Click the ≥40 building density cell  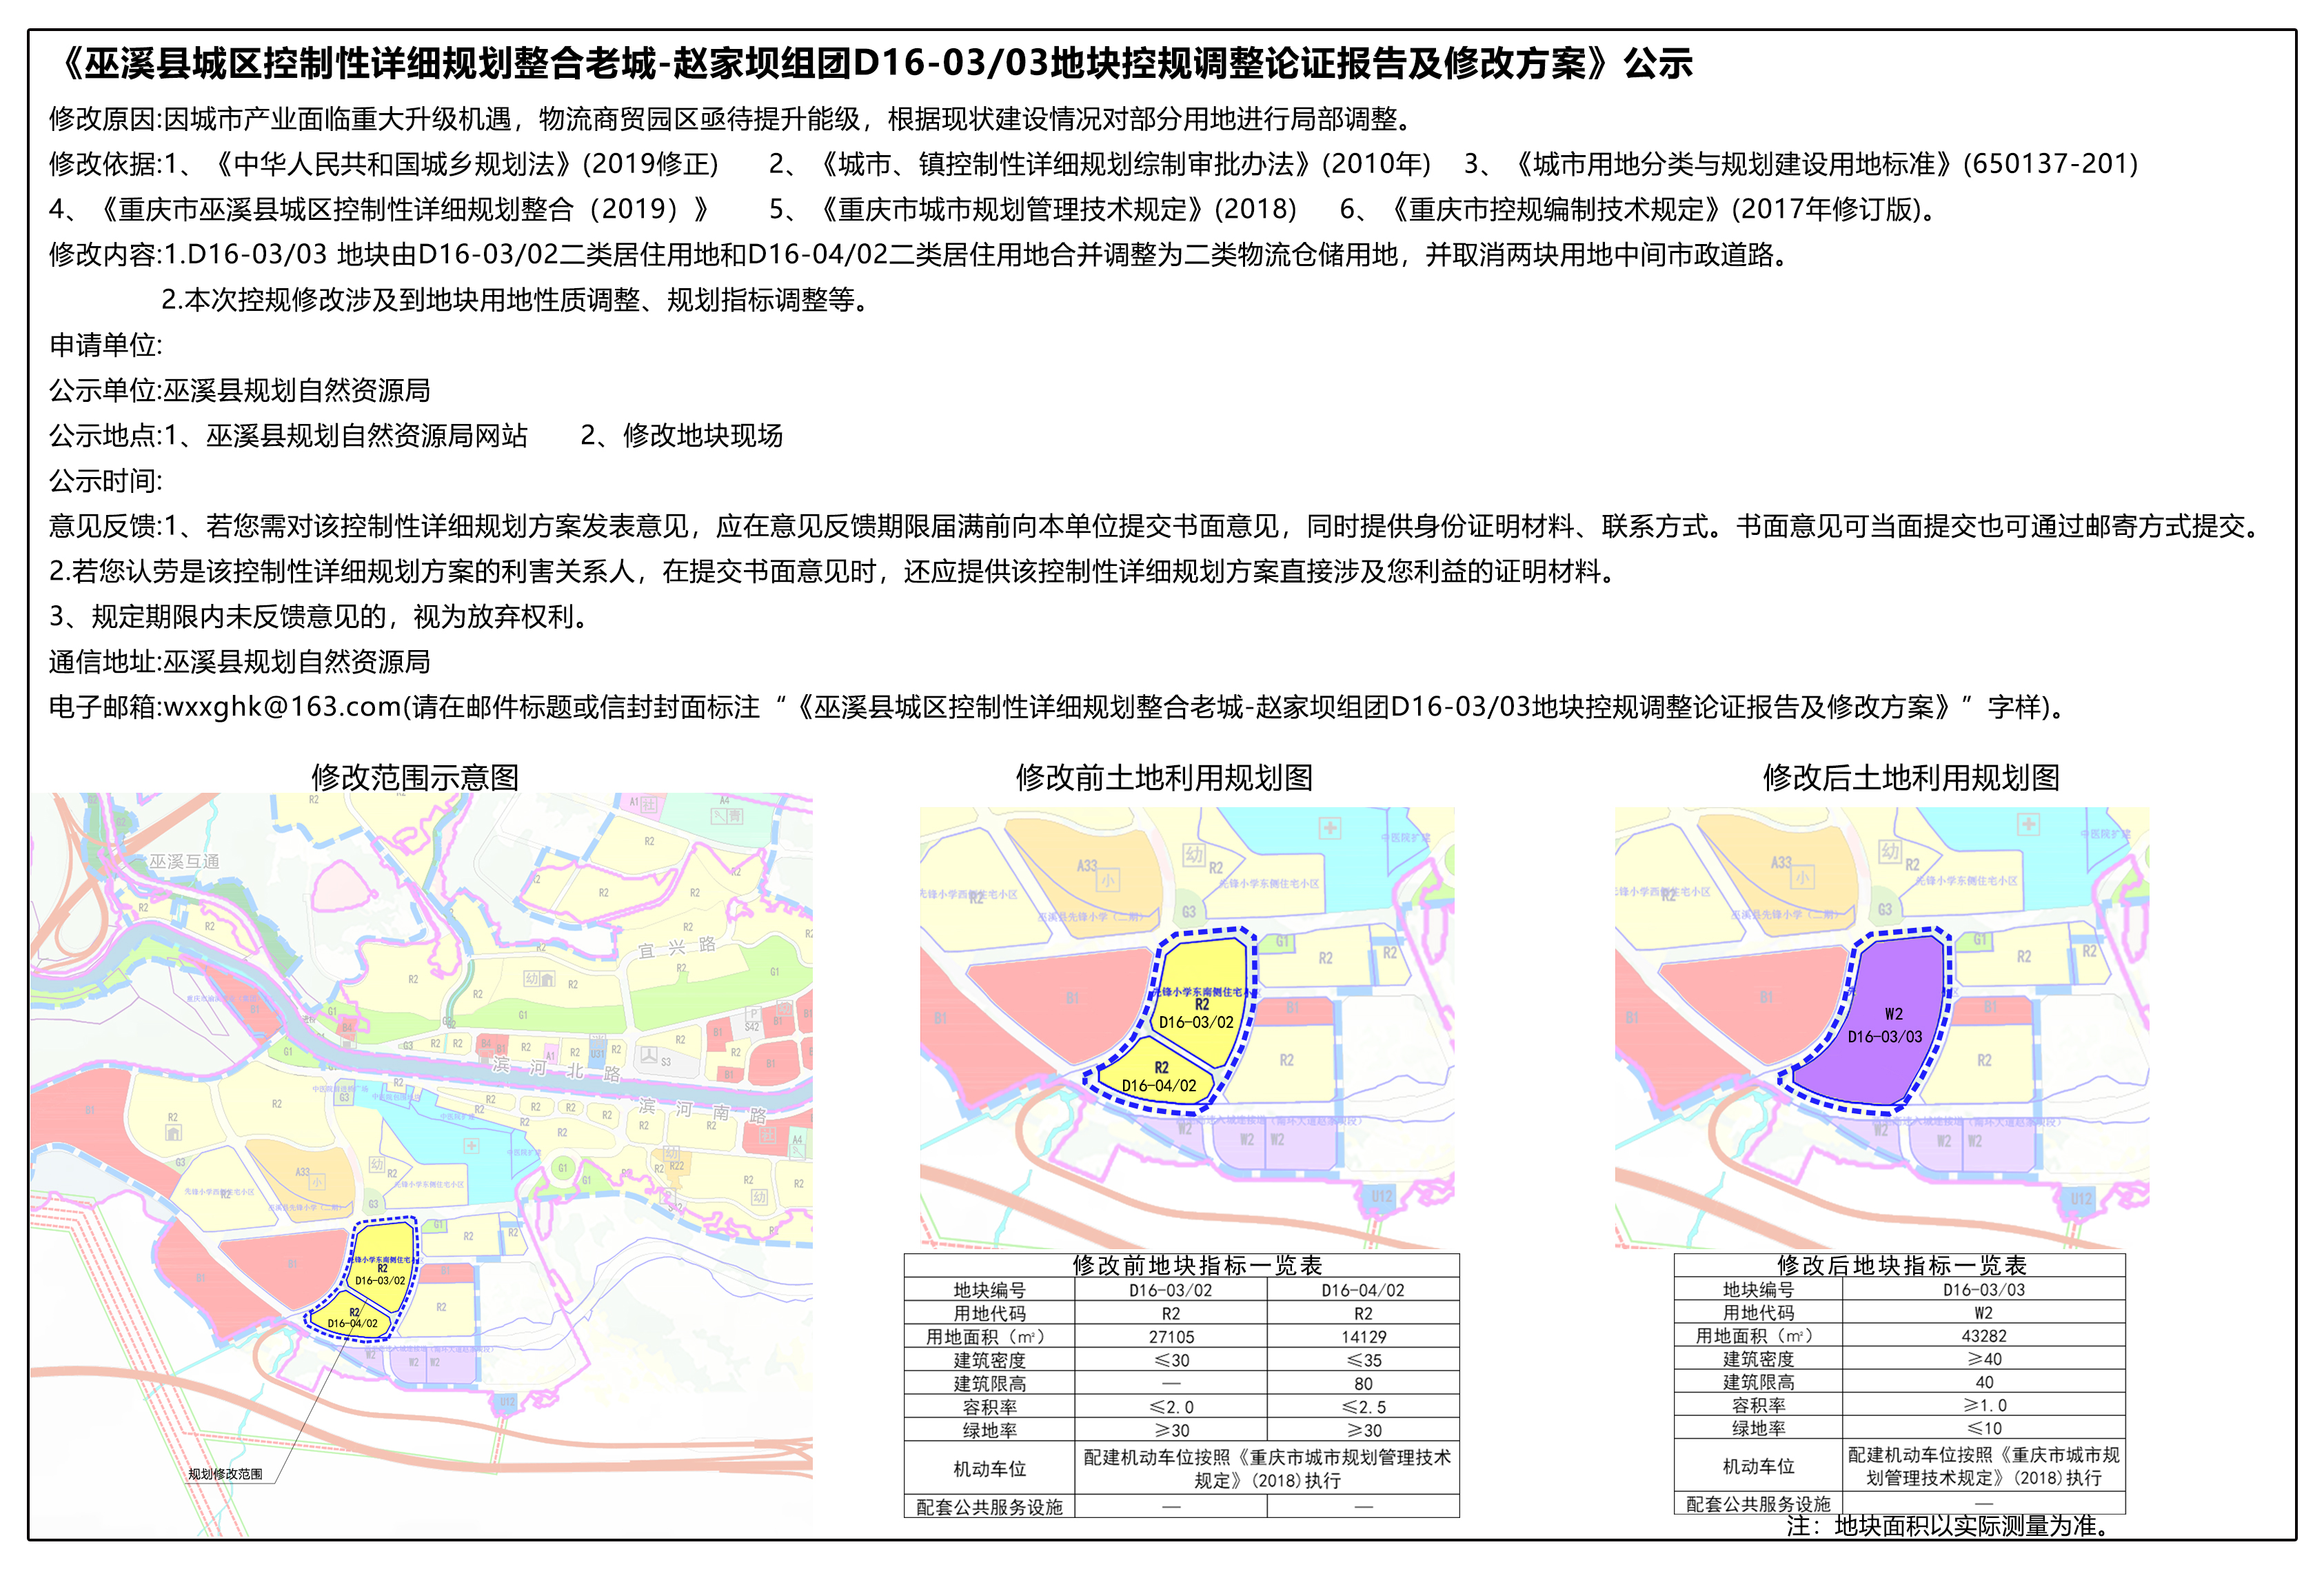click(x=1984, y=1359)
